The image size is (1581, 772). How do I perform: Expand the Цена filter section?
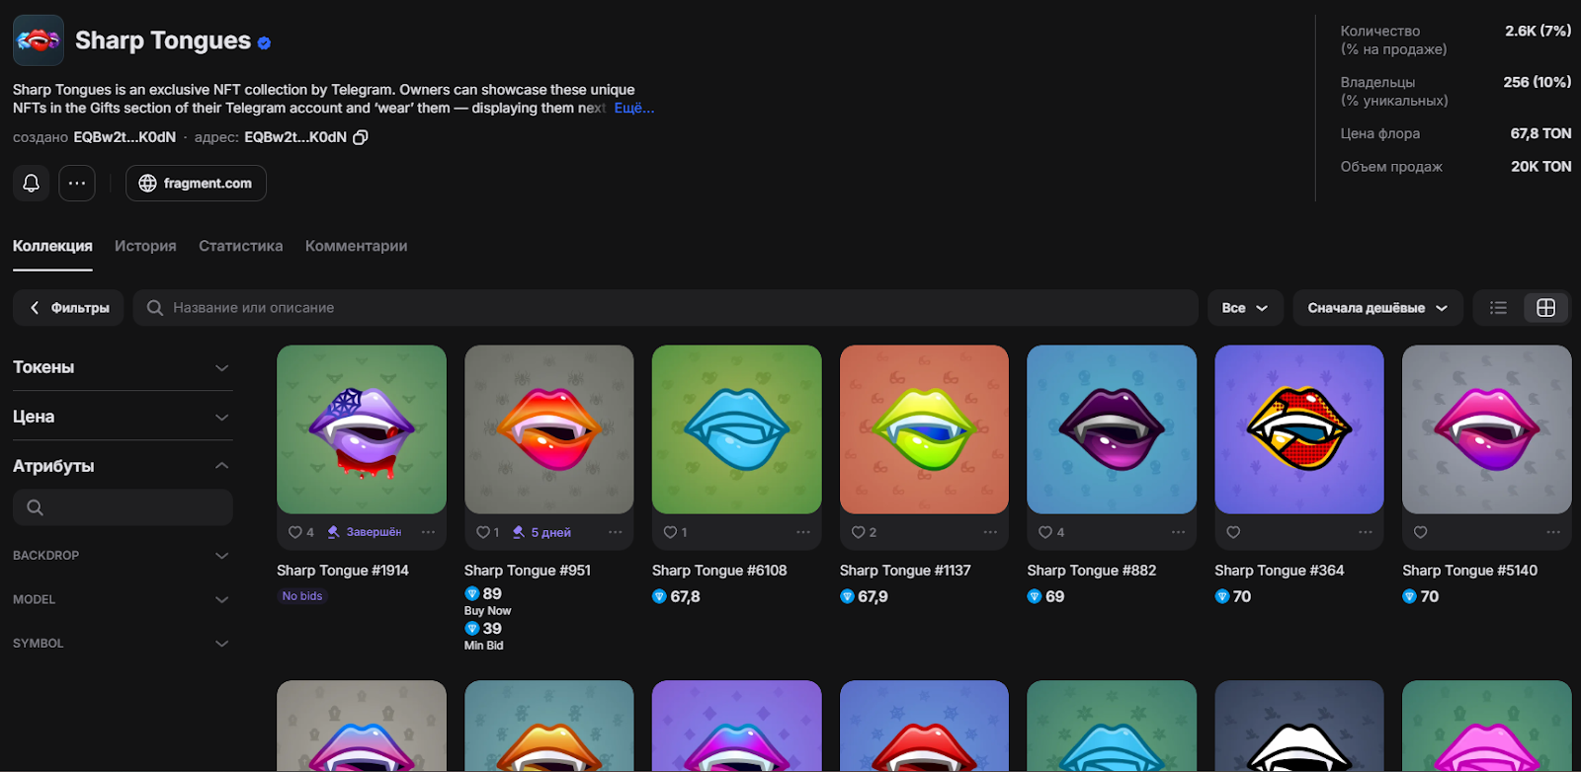point(123,417)
